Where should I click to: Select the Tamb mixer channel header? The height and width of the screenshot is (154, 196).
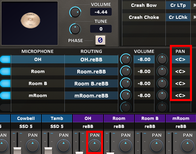click(57, 118)
